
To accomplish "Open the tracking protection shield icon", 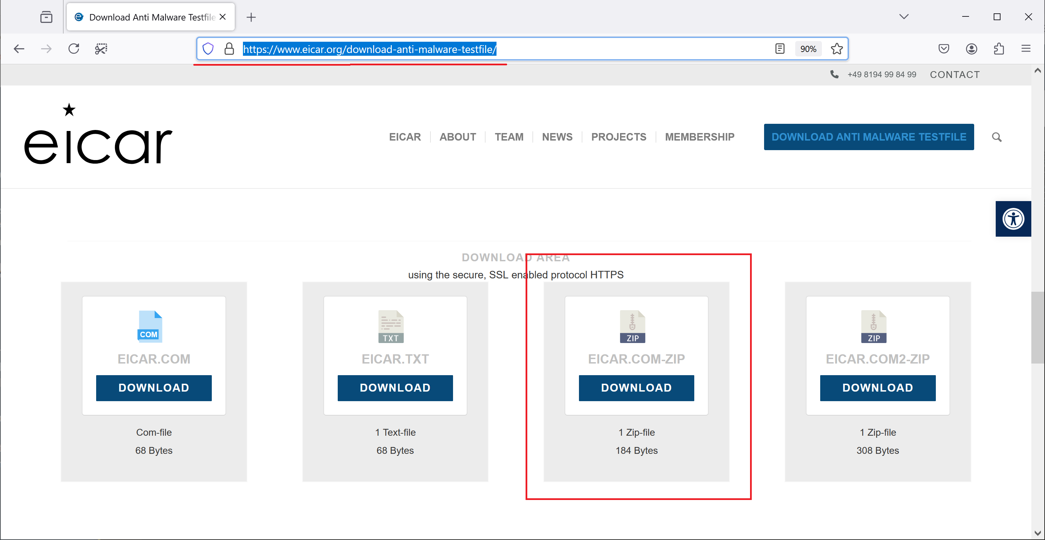I will point(208,49).
